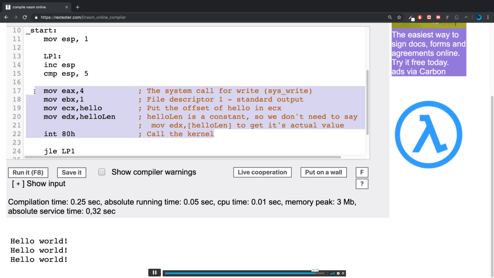Bookmark this page with the star

click(x=399, y=17)
